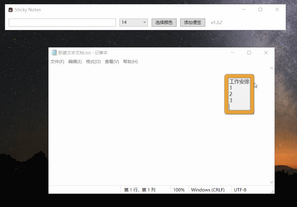Click the v1.3.2 version label
Image resolution: width=297 pixels, height=207 pixels.
click(216, 22)
